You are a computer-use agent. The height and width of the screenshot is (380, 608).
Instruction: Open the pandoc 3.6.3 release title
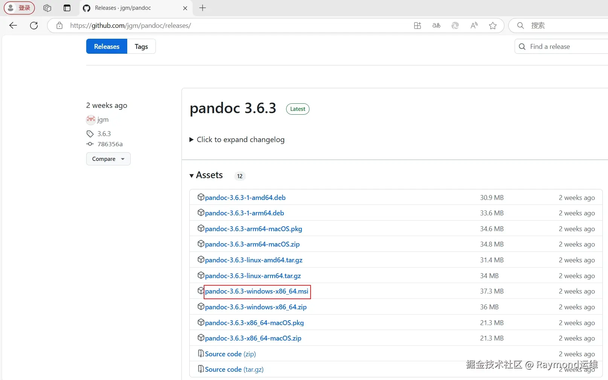(233, 108)
